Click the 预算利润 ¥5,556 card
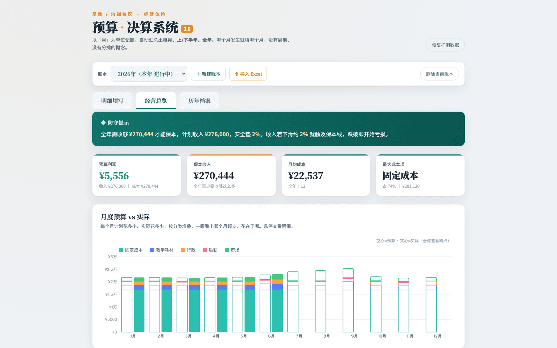557x348 pixels. pyautogui.click(x=137, y=175)
